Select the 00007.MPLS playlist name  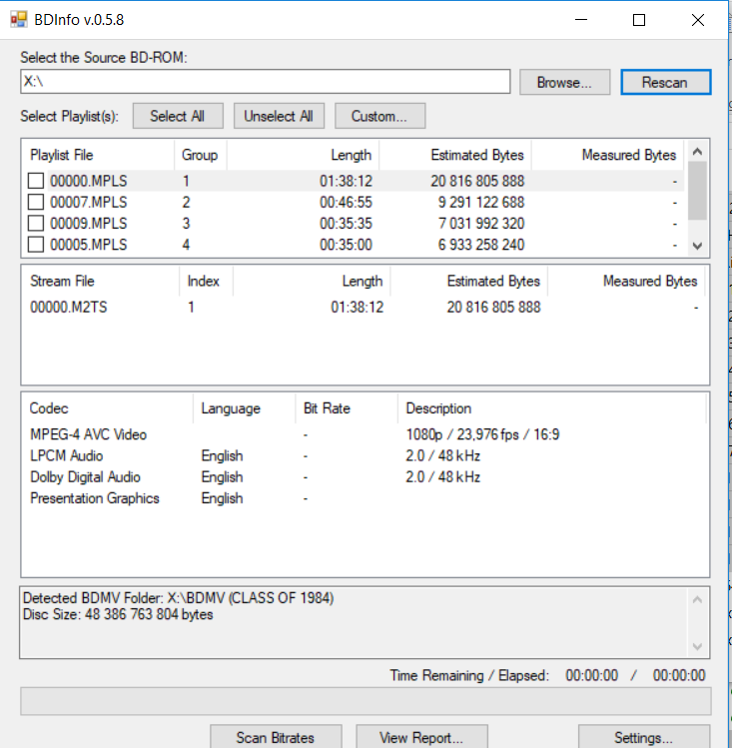(89, 203)
